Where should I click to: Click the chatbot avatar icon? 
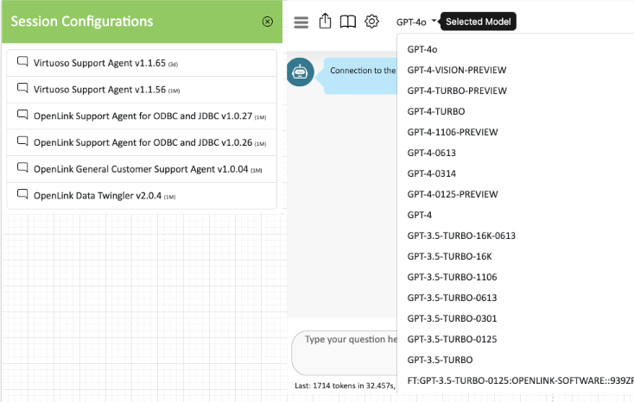click(300, 72)
